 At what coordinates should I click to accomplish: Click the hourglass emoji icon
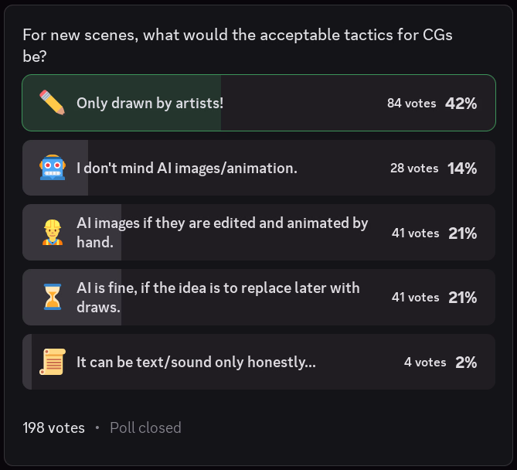click(x=52, y=297)
